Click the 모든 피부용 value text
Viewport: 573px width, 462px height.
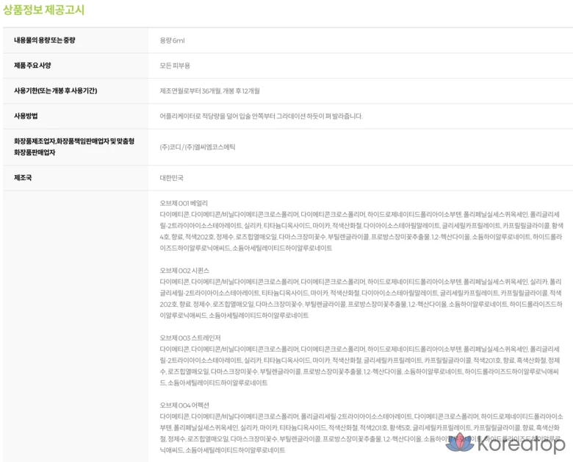(x=175, y=65)
